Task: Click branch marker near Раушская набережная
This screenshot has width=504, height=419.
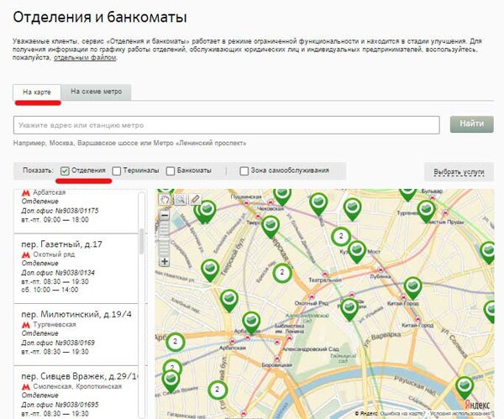Action: [465, 387]
